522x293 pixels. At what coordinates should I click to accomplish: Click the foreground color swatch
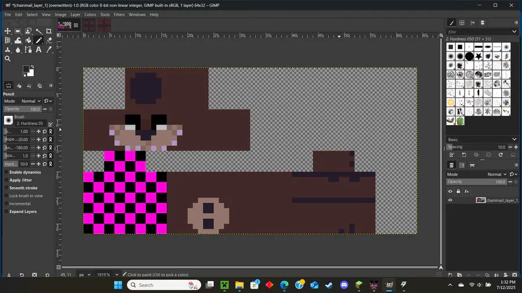pyautogui.click(x=26, y=69)
